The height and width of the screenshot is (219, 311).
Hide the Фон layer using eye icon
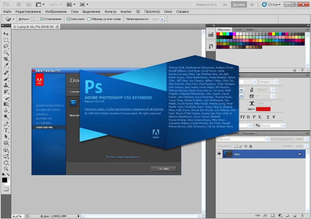pyautogui.click(x=219, y=154)
